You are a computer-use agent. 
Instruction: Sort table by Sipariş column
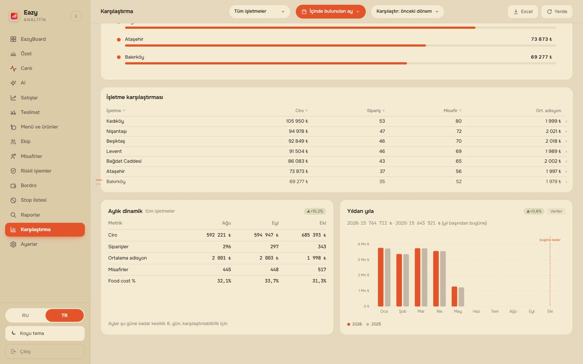376,111
